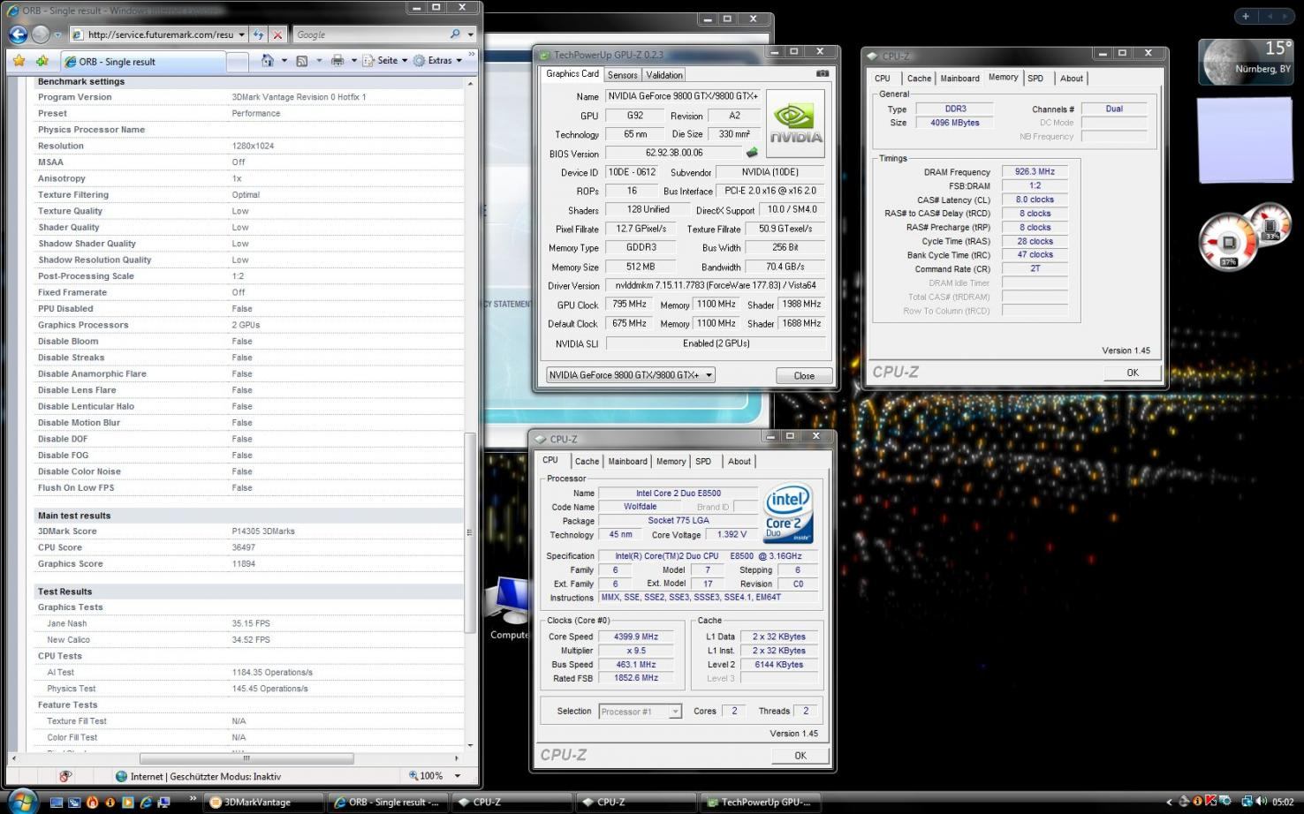Image resolution: width=1304 pixels, height=814 pixels.
Task: Expand hidden toolbar items chevron in IE
Action: (x=472, y=56)
